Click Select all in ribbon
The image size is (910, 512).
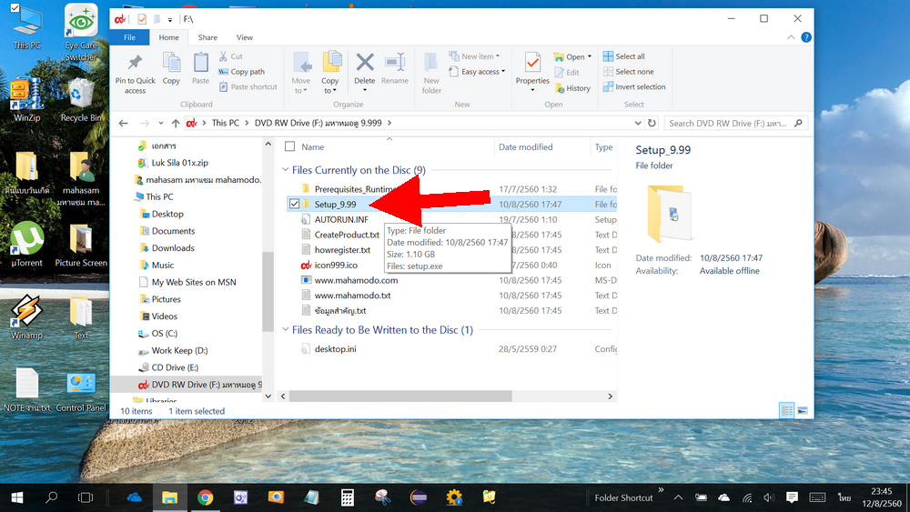(x=624, y=56)
